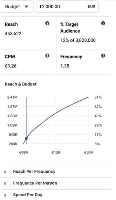Screen dimensions: 116x200
Task: Click the €30K end of the budget axis
Action: 89,152
